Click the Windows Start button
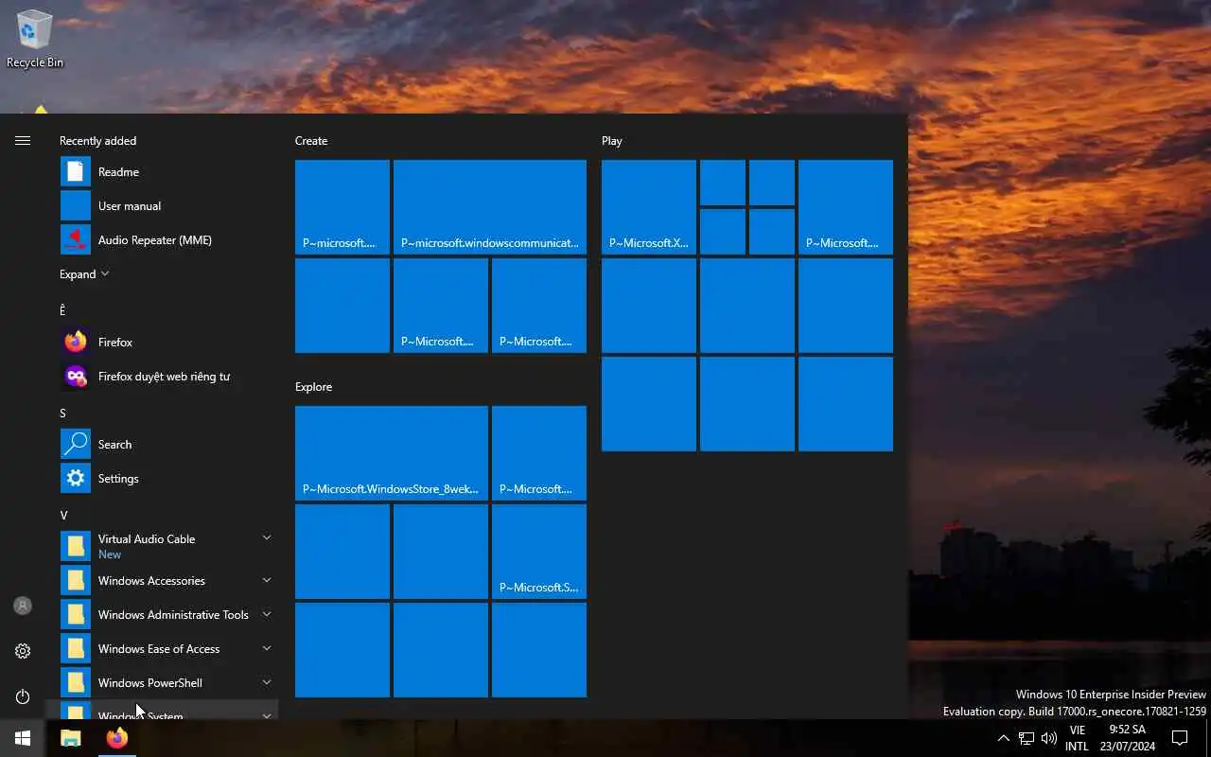The height and width of the screenshot is (757, 1211). pyautogui.click(x=23, y=738)
